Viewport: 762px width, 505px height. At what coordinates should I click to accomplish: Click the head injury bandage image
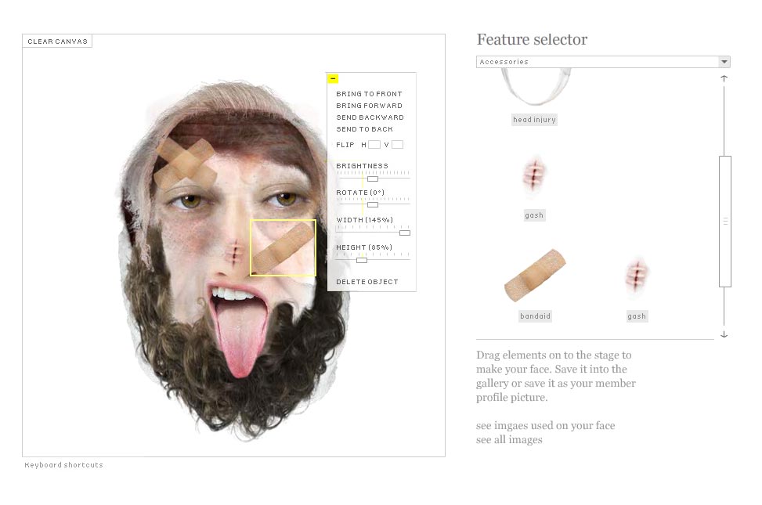(536, 87)
